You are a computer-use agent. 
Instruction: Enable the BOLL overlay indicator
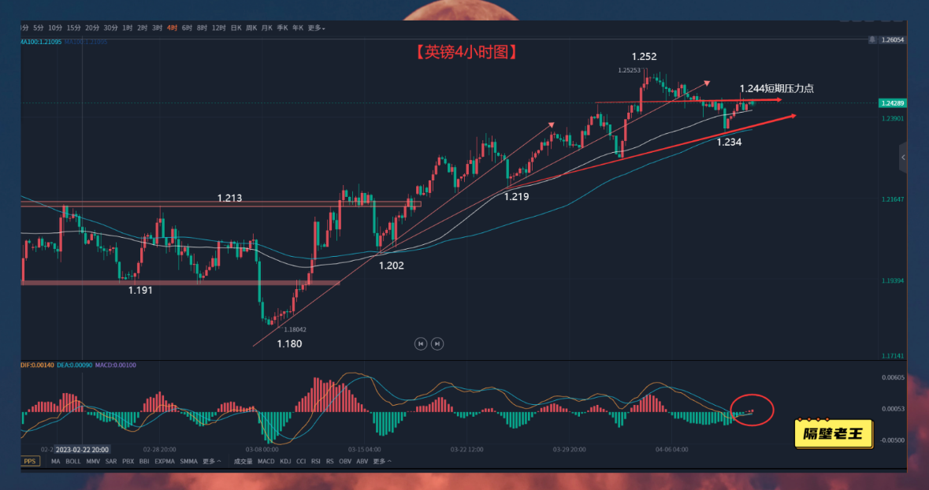[x=73, y=461]
